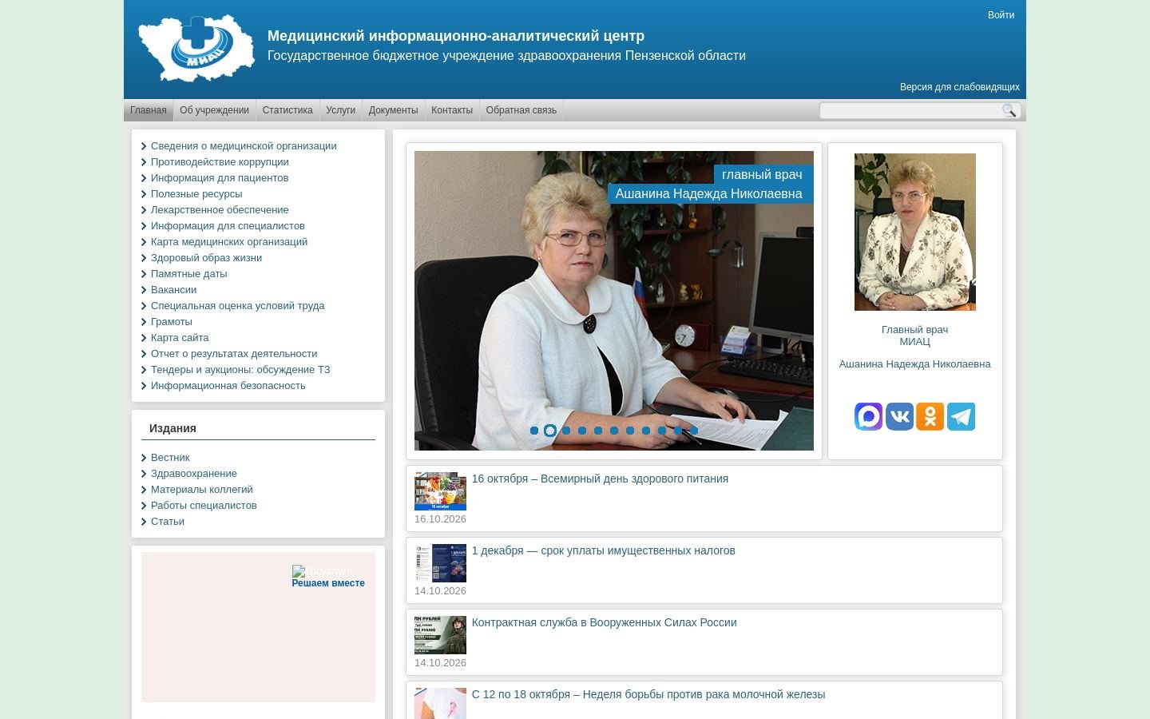Open the Главная menu item
The image size is (1150, 719).
[x=149, y=110]
